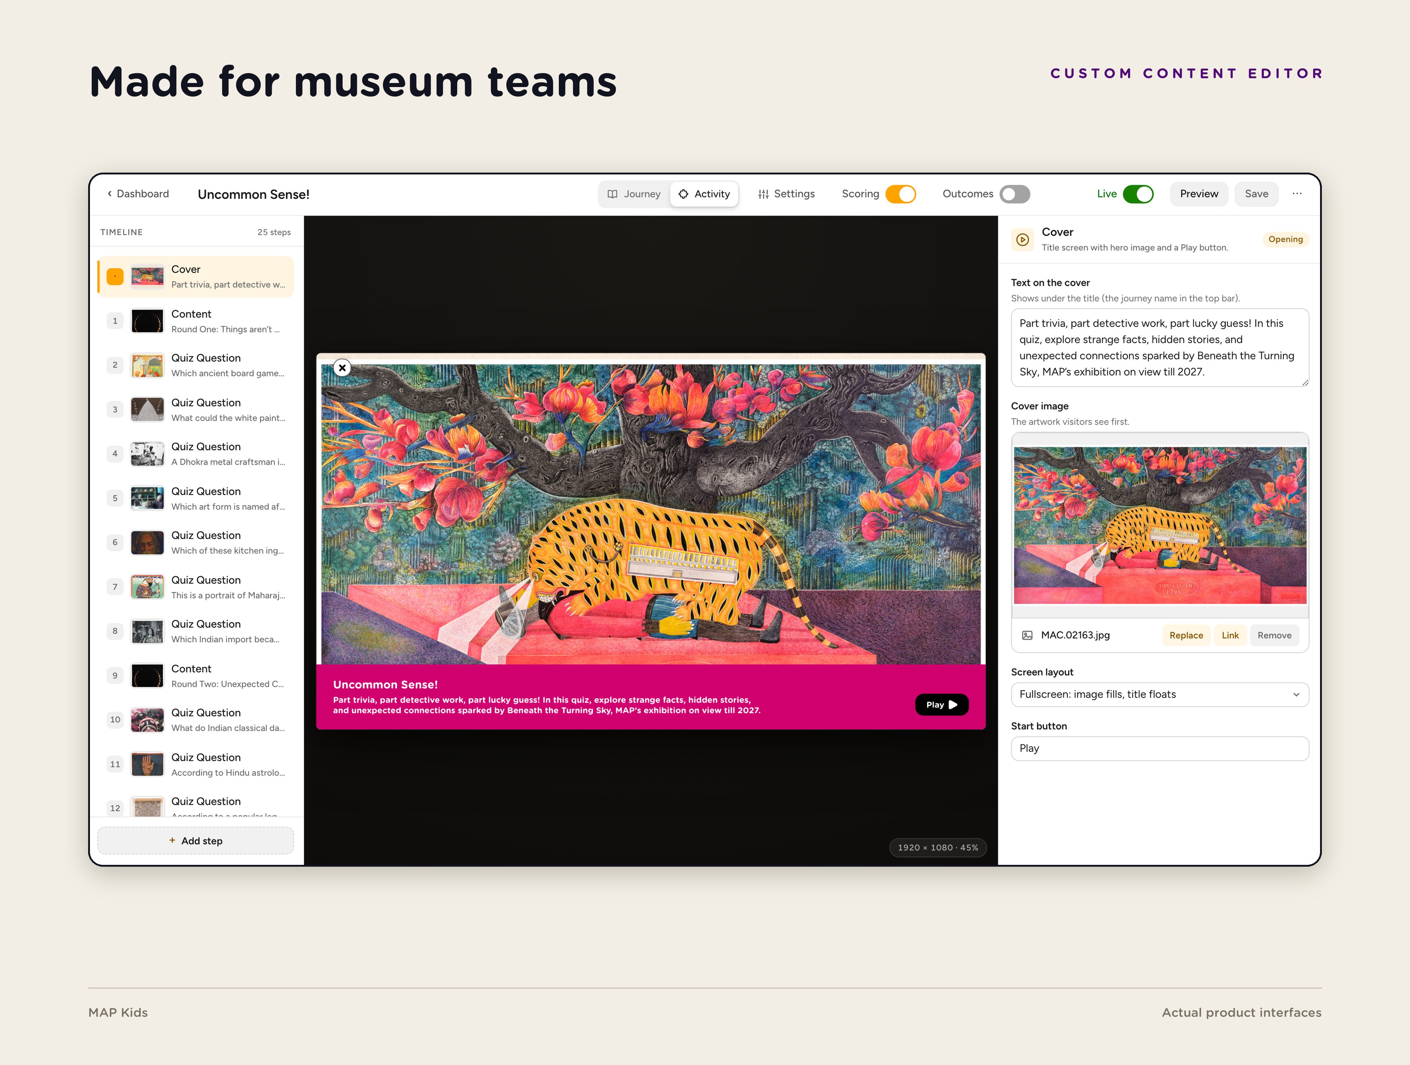This screenshot has width=1410, height=1065.
Task: Click the 25 steps count label
Action: (x=274, y=232)
